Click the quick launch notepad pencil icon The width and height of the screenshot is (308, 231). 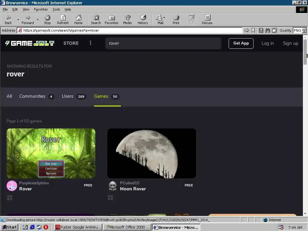pos(25,227)
